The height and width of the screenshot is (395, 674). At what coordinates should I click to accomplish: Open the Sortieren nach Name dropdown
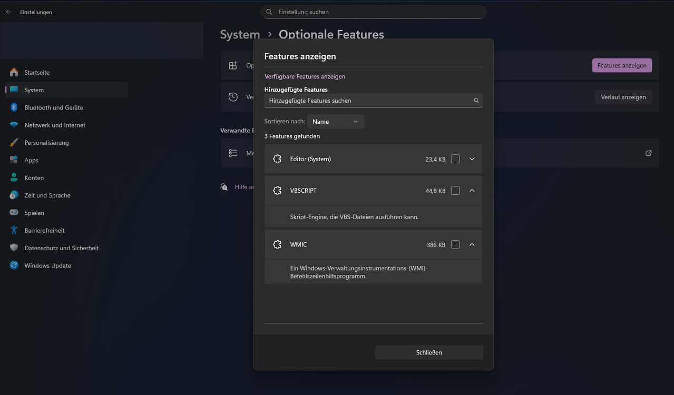pos(335,122)
